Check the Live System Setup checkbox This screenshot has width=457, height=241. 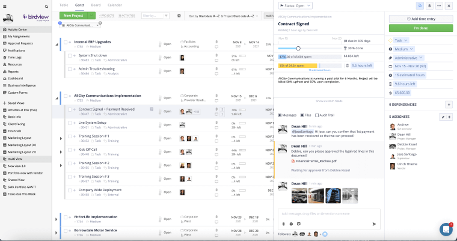tap(70, 123)
